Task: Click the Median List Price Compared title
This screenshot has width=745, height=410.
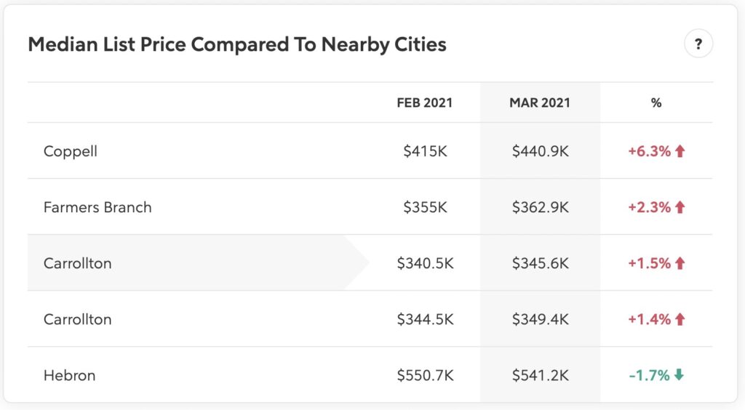Action: (237, 44)
